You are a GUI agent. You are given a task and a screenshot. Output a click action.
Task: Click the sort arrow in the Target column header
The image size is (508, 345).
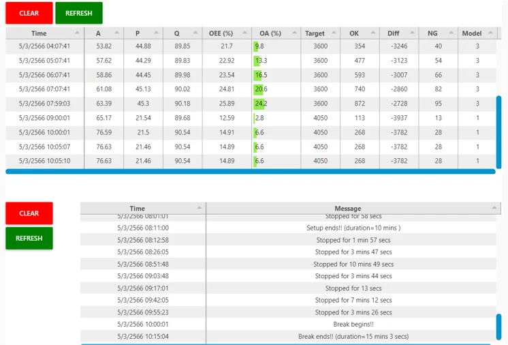coord(332,33)
